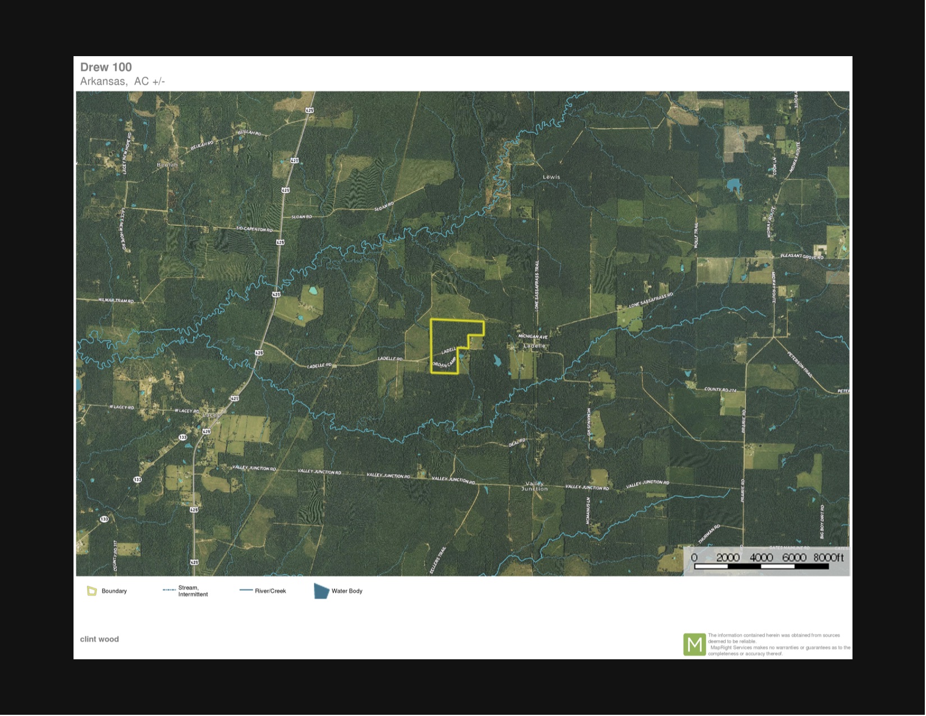Click the County Rd 274 label
Viewport: 926px width, 716px height.
coord(720,389)
